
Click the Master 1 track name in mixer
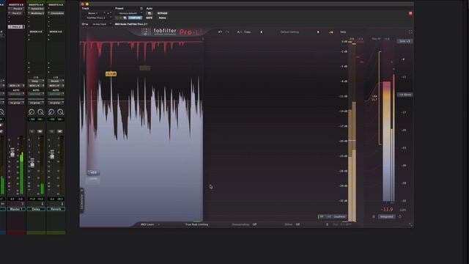coord(16,209)
